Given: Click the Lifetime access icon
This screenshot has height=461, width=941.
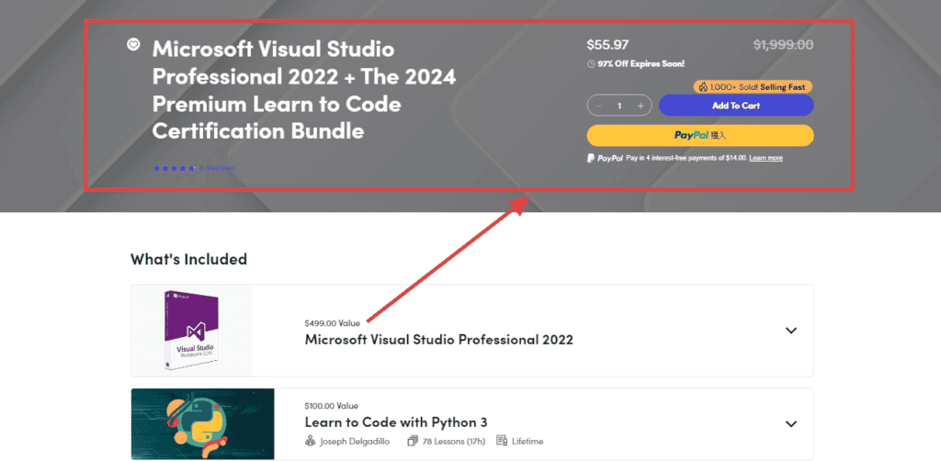Looking at the screenshot, I should click(x=502, y=441).
